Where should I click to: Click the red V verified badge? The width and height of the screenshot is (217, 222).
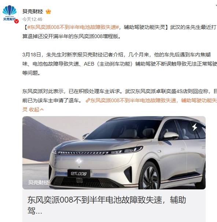pyautogui.click(x=16, y=21)
